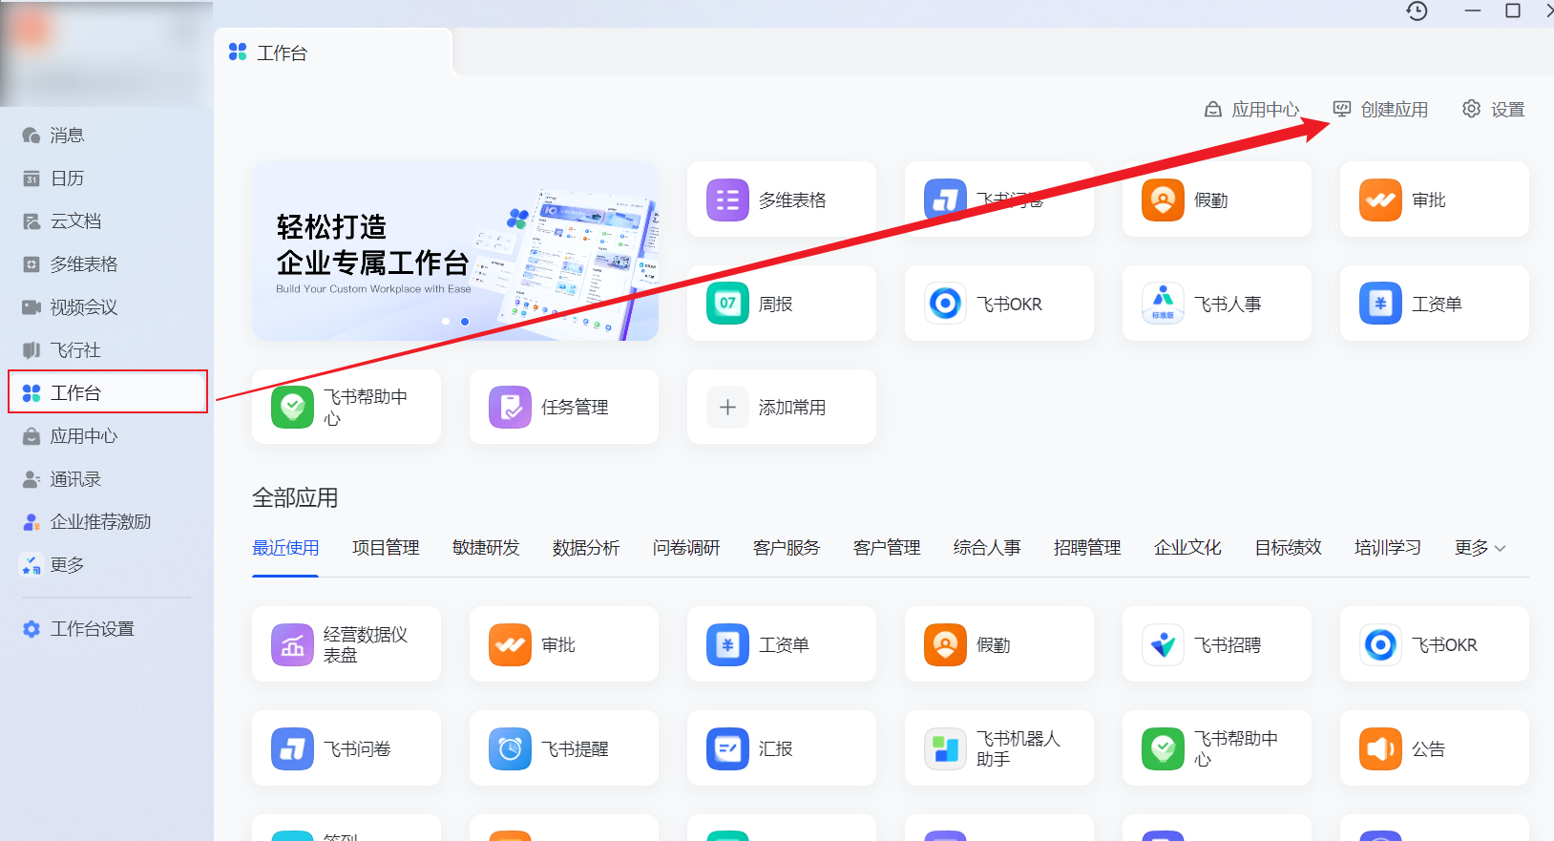Switch to the 客户管理 tab
Image resolution: width=1554 pixels, height=841 pixels.
pyautogui.click(x=887, y=548)
